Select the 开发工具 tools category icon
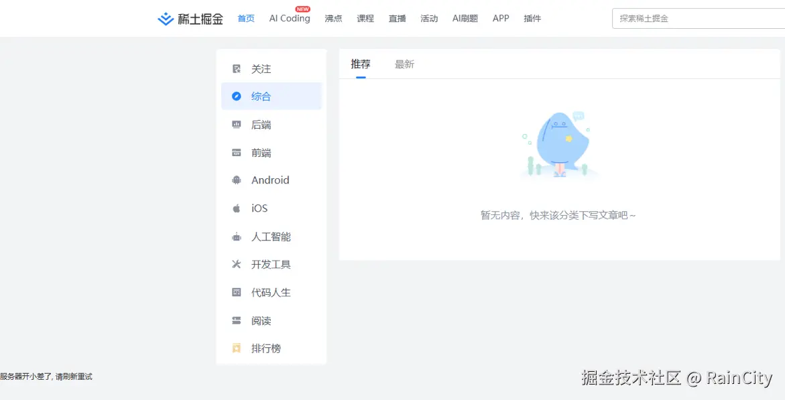Viewport: 785px width, 400px height. pyautogui.click(x=236, y=264)
